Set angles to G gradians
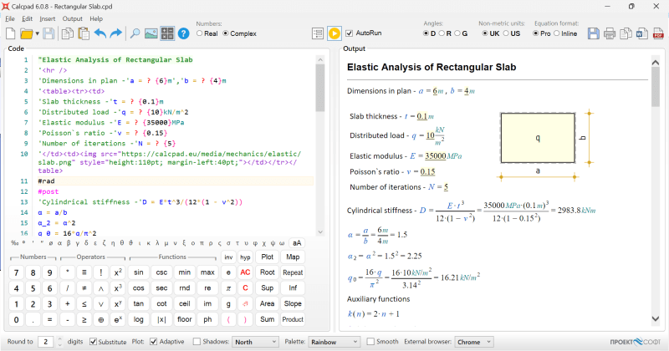Screen dimensions: 669x351 (457, 33)
